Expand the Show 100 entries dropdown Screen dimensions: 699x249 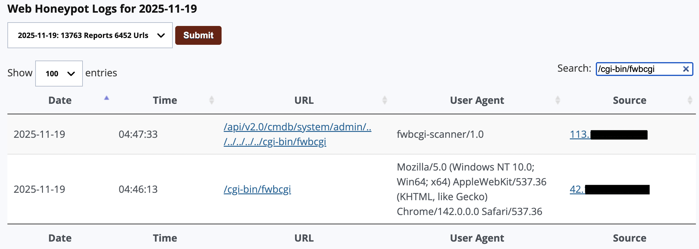(59, 74)
